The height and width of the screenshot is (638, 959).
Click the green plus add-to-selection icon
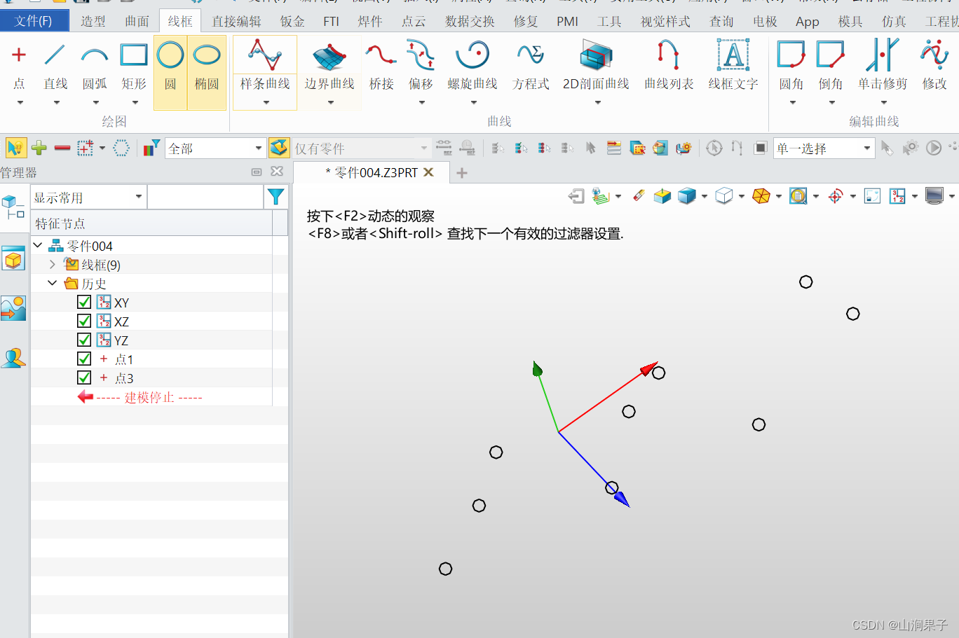coord(39,148)
